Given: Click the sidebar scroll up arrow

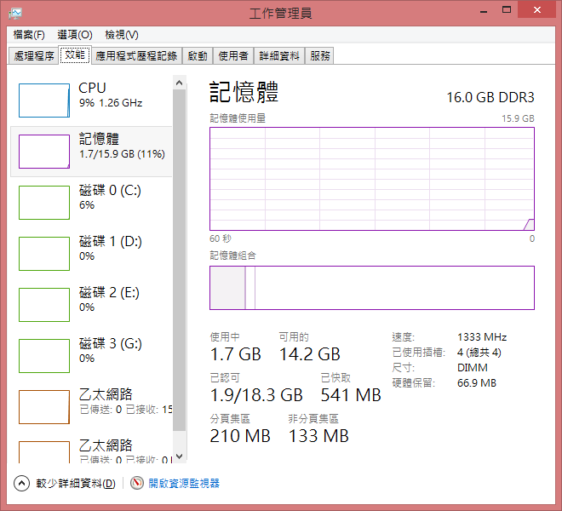Looking at the screenshot, I should [x=179, y=83].
